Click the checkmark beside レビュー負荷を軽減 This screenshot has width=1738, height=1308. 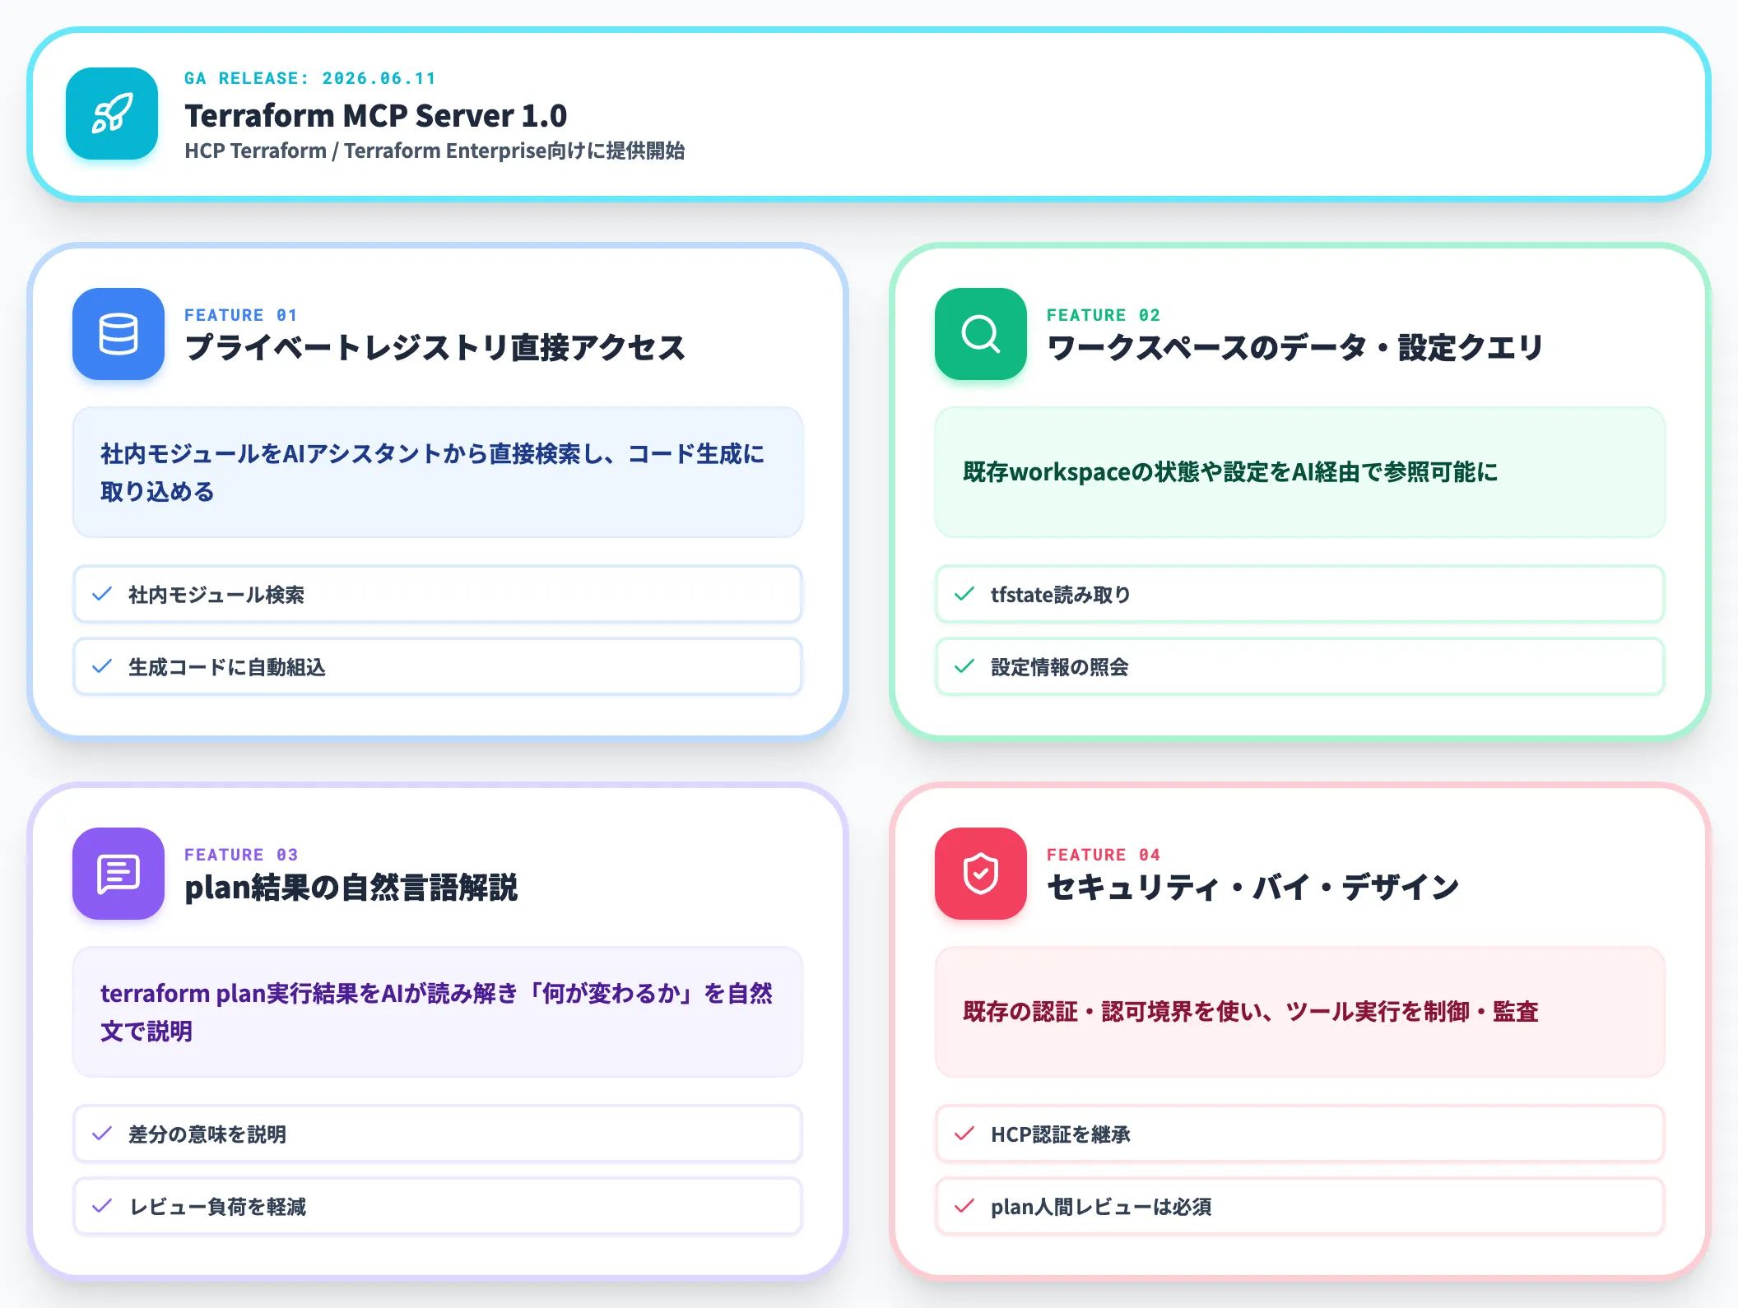[102, 1206]
